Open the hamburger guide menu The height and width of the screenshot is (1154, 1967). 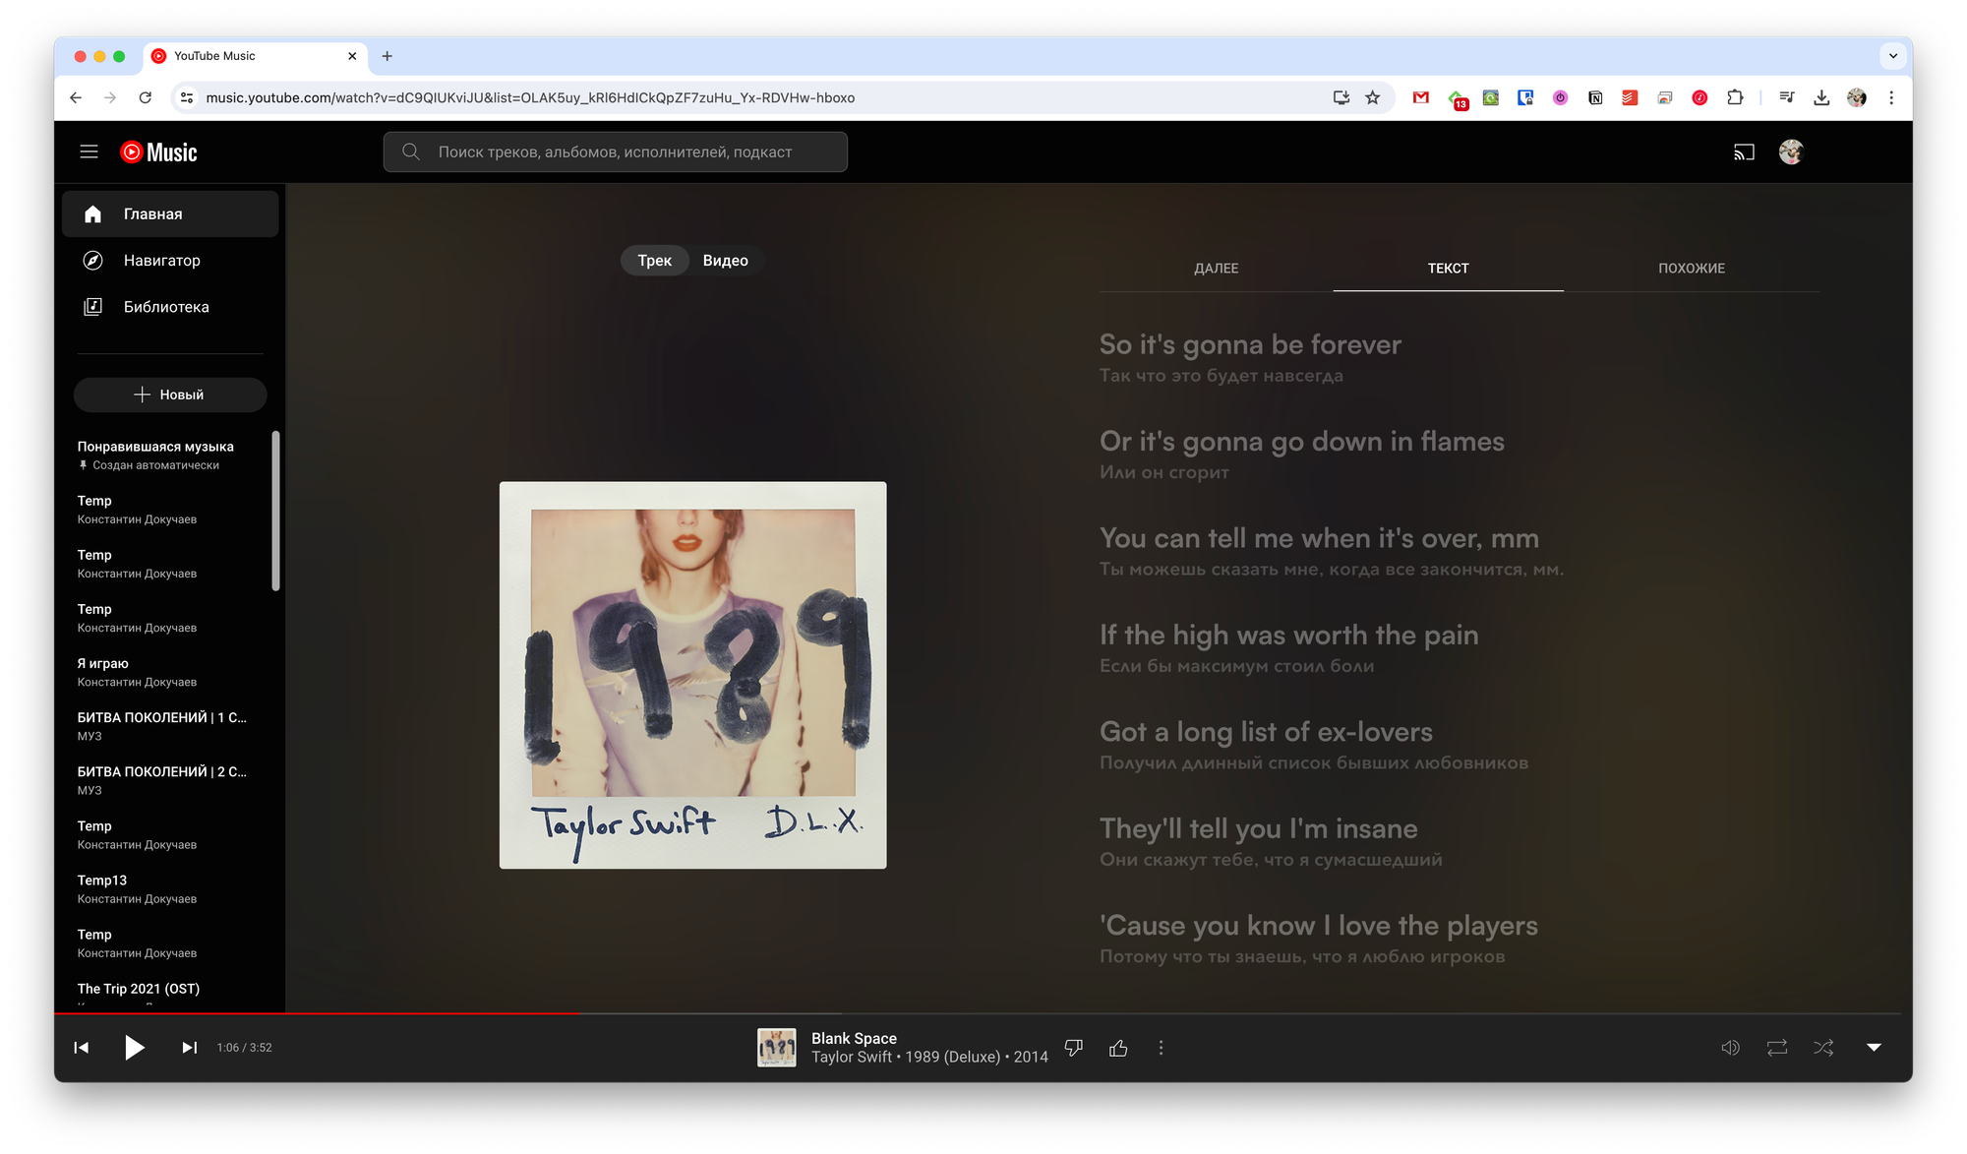click(89, 152)
